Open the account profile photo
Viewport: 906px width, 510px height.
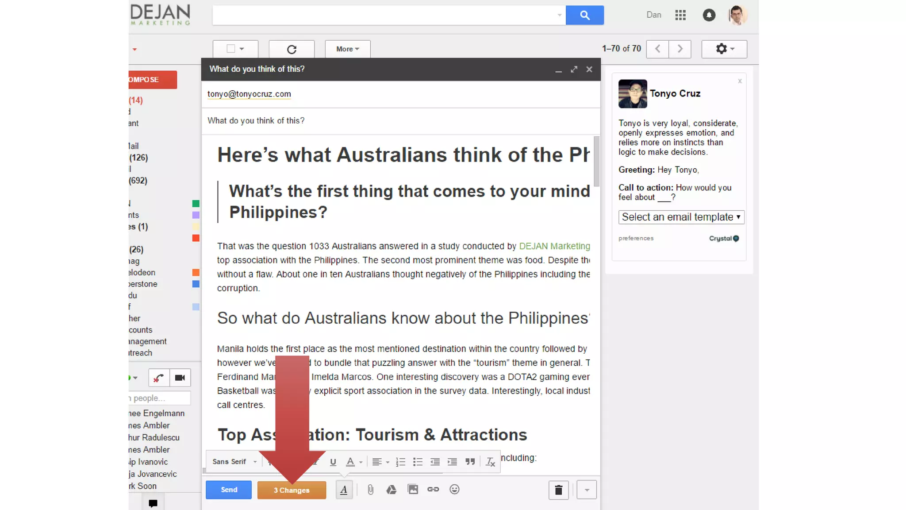737,15
